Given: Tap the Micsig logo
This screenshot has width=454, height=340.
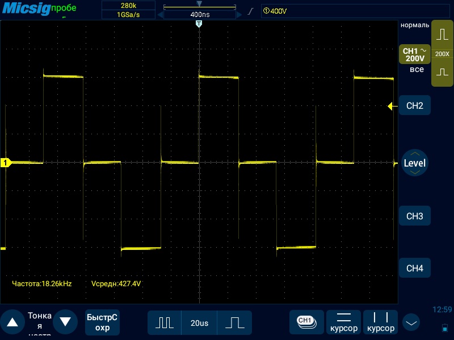Looking at the screenshot, I should coord(26,8).
